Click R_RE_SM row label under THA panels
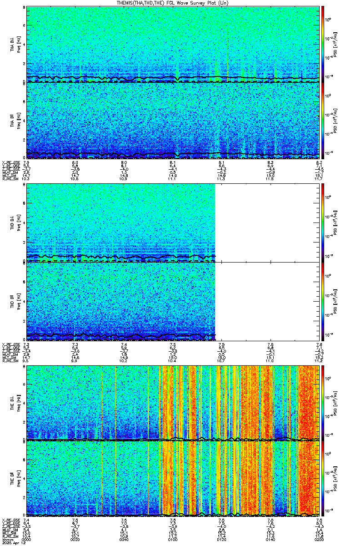This screenshot has height=546, width=341. coord(10,179)
